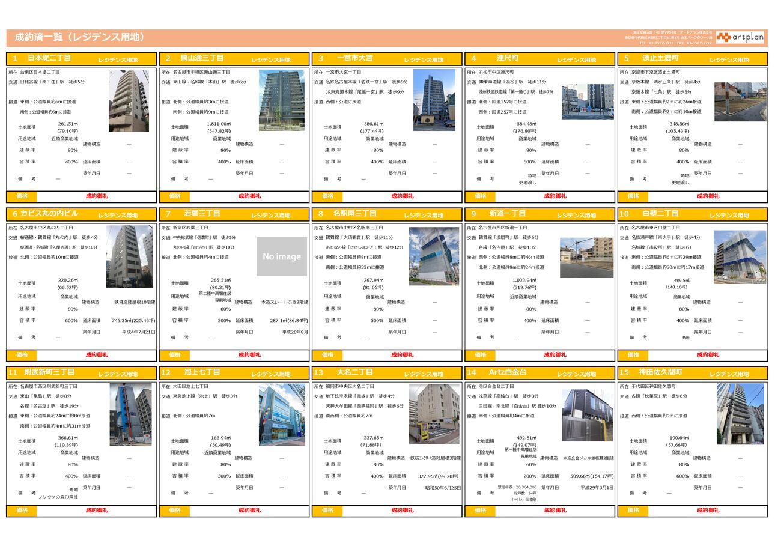This screenshot has width=781, height=552.
Task: Select card header 5 波止土濃町
Action: (x=693, y=59)
